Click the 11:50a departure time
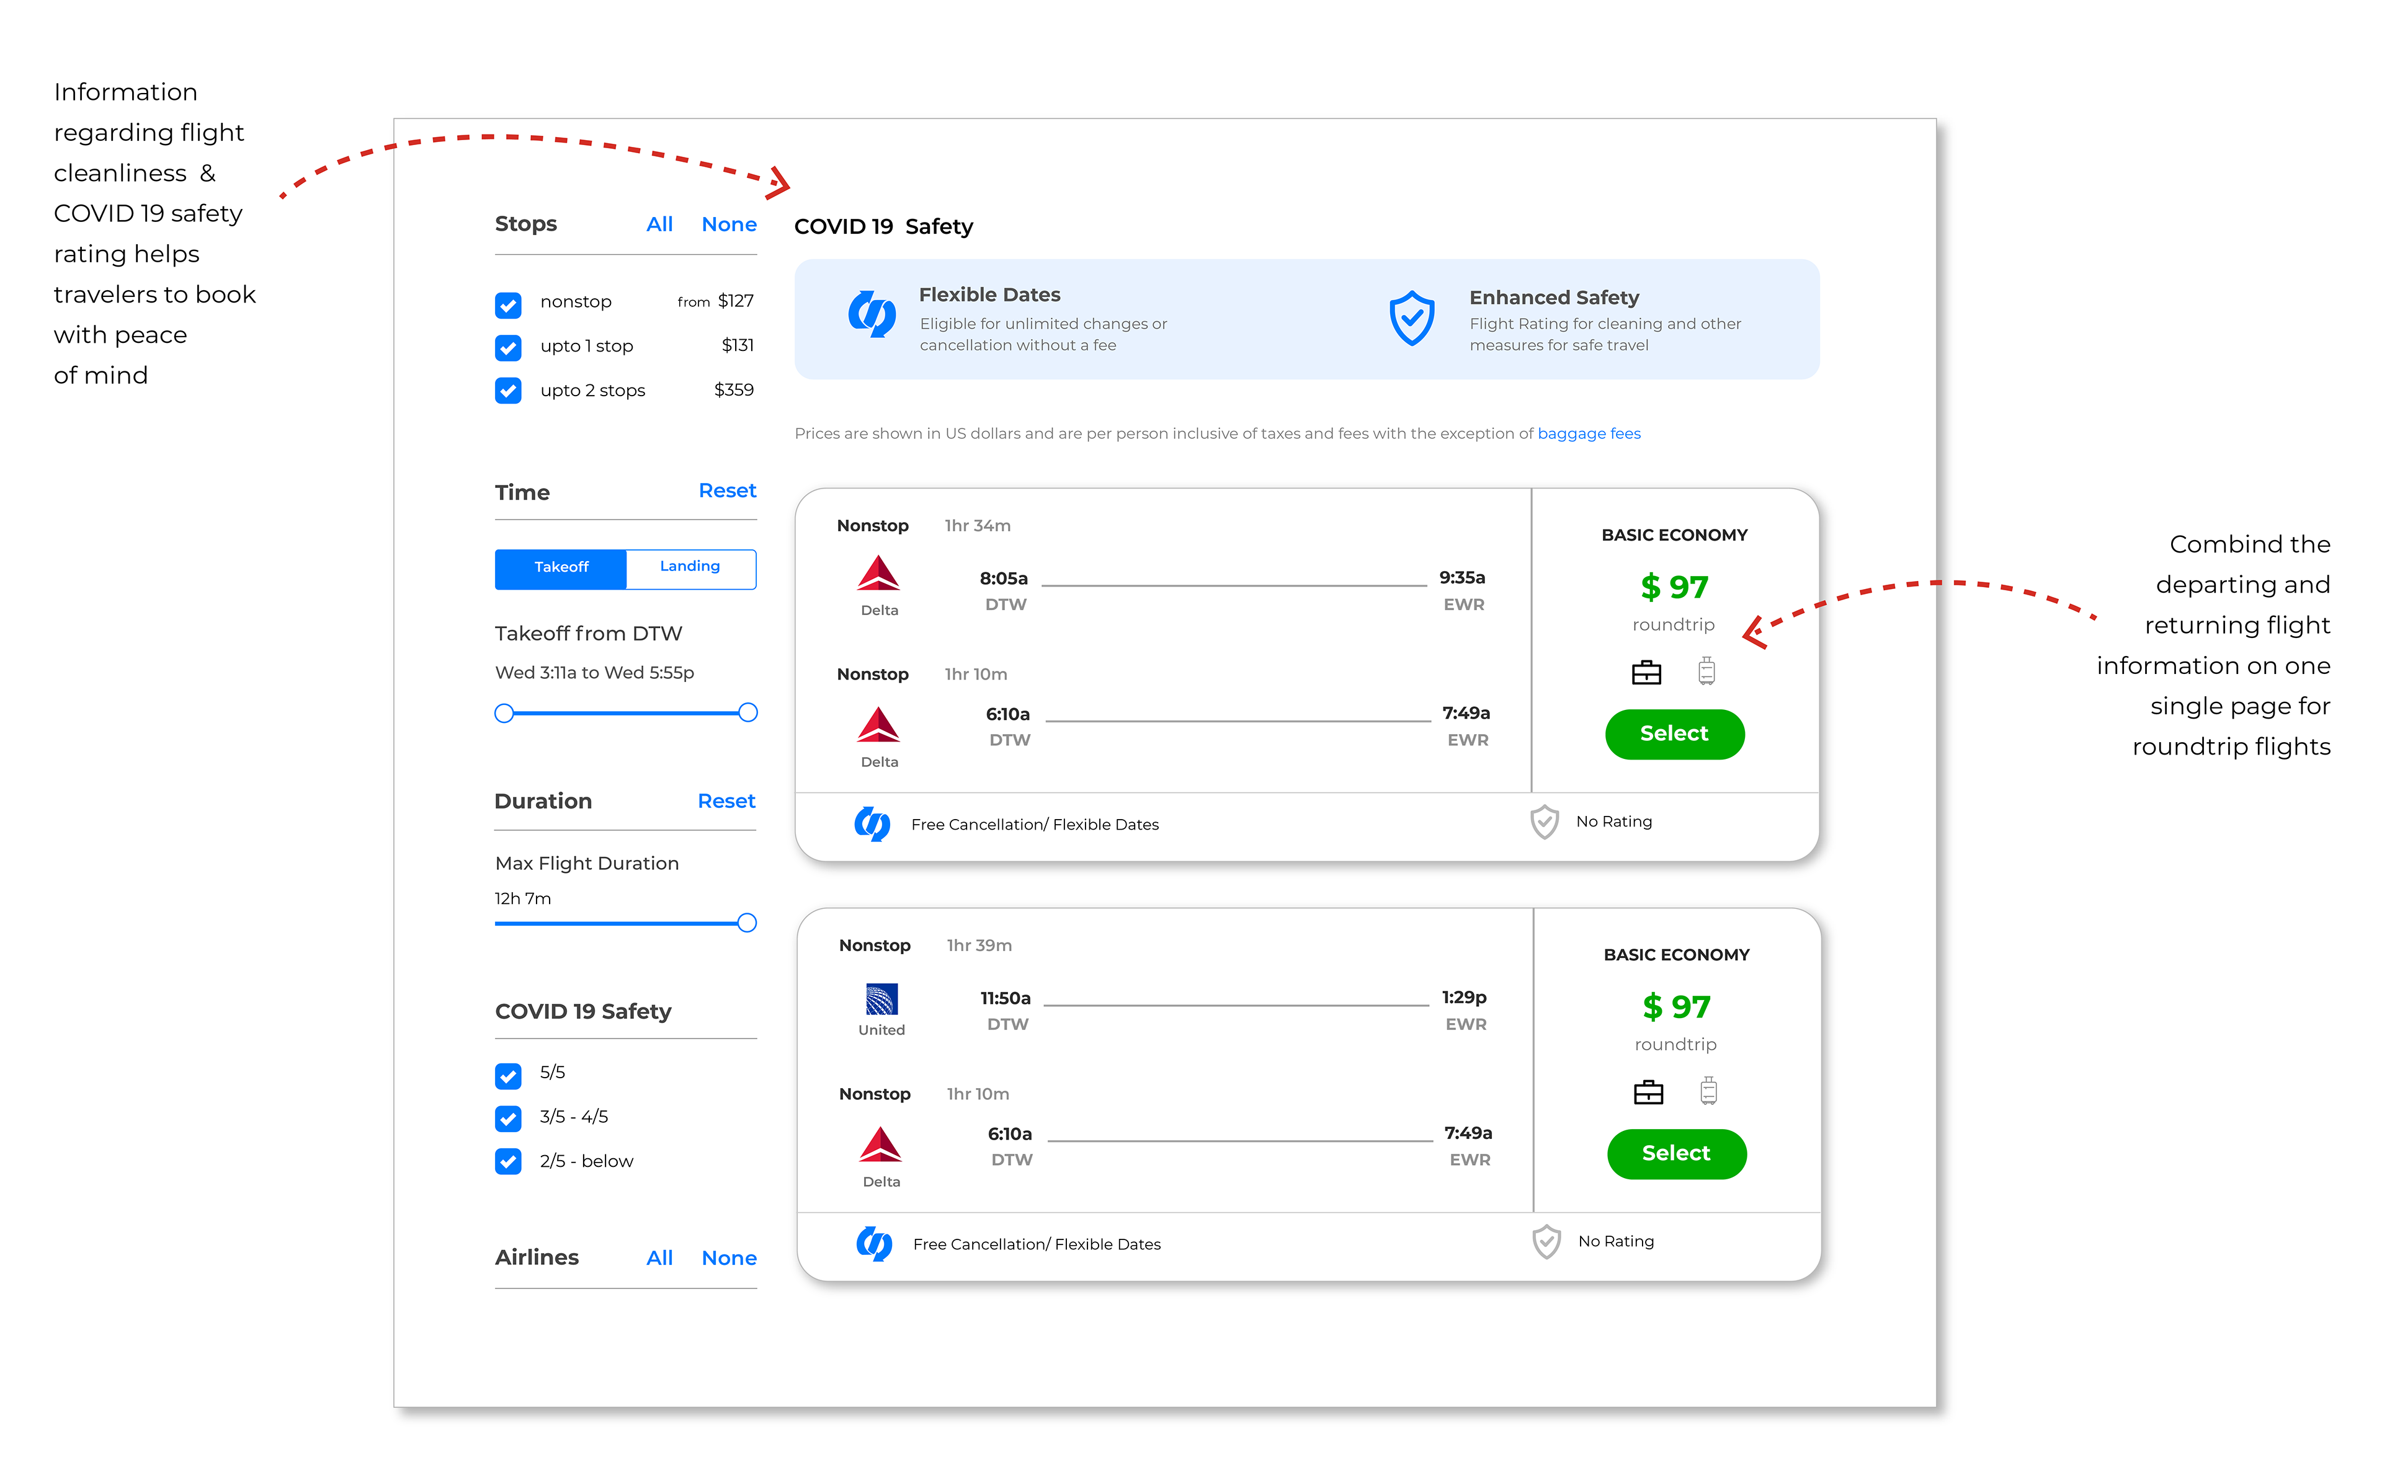 (1006, 998)
